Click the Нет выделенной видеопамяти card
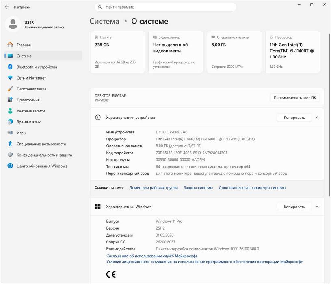Viewport: 331px width, 284px height. [176, 52]
